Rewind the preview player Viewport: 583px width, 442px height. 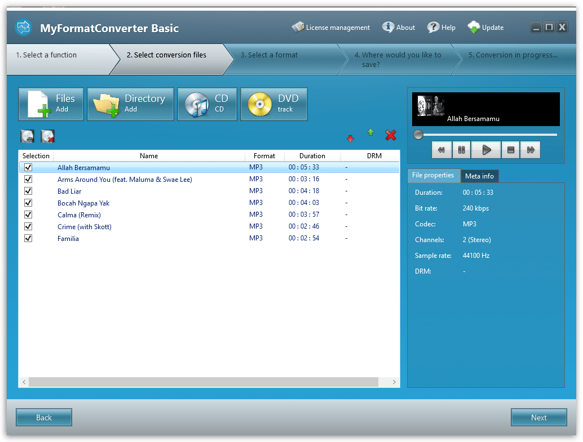(441, 150)
